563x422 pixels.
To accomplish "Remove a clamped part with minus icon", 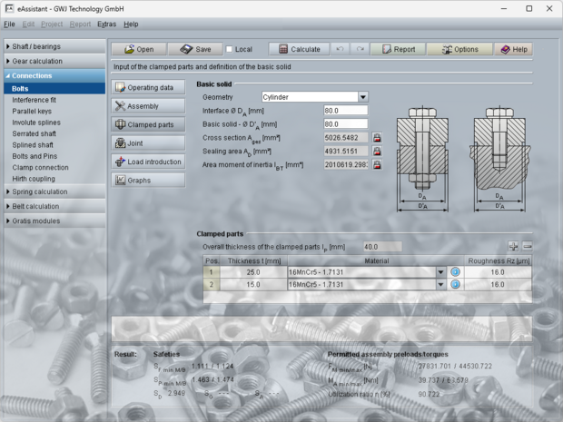I will pos(527,247).
